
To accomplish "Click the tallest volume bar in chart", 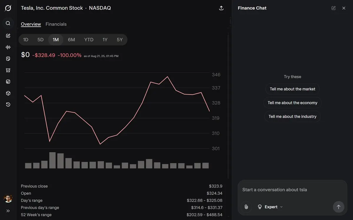I will 52,160.
